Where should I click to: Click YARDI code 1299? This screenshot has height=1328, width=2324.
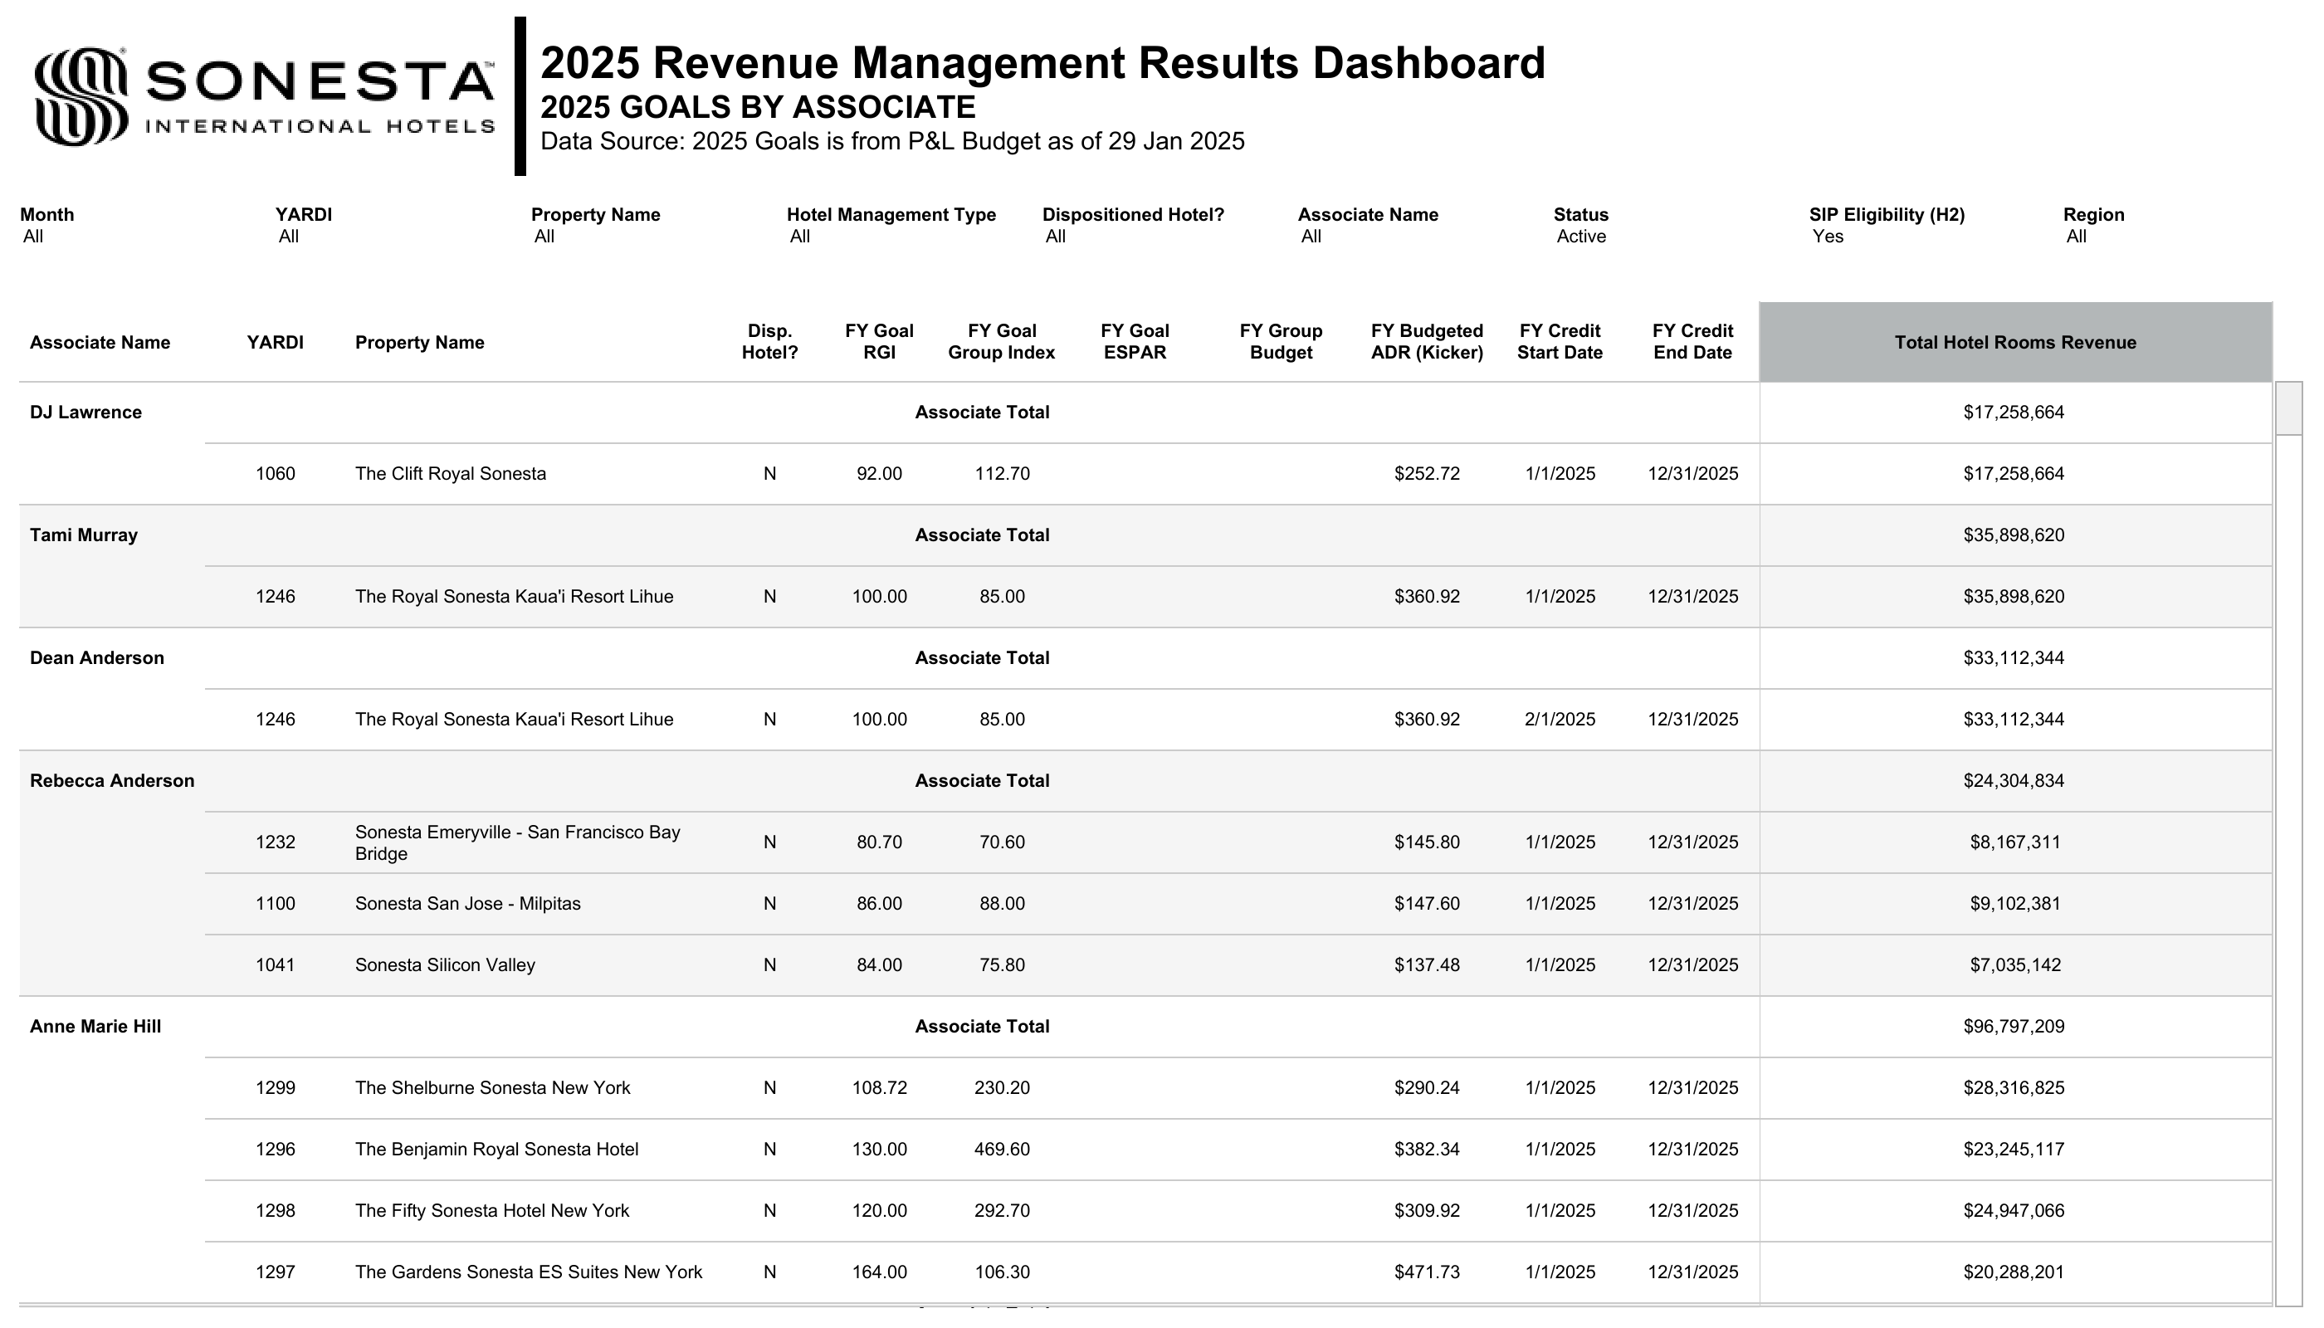276,1088
